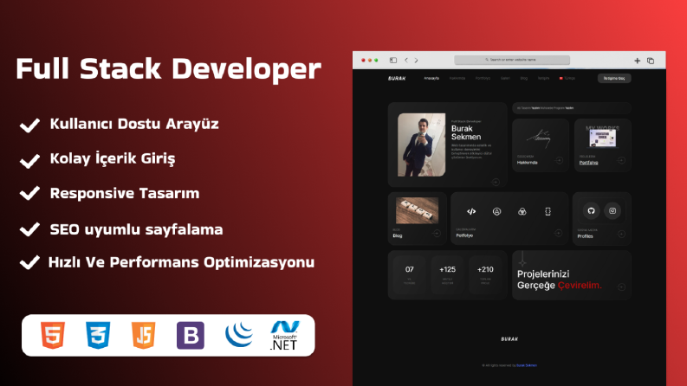
Task: Click the arrow icon on services Portfolyo card
Action: 558,233
